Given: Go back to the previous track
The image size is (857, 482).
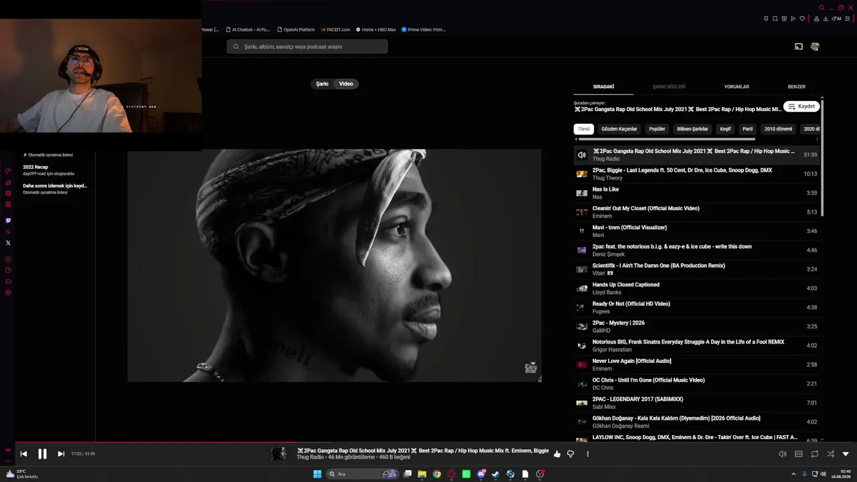Looking at the screenshot, I should pos(23,454).
